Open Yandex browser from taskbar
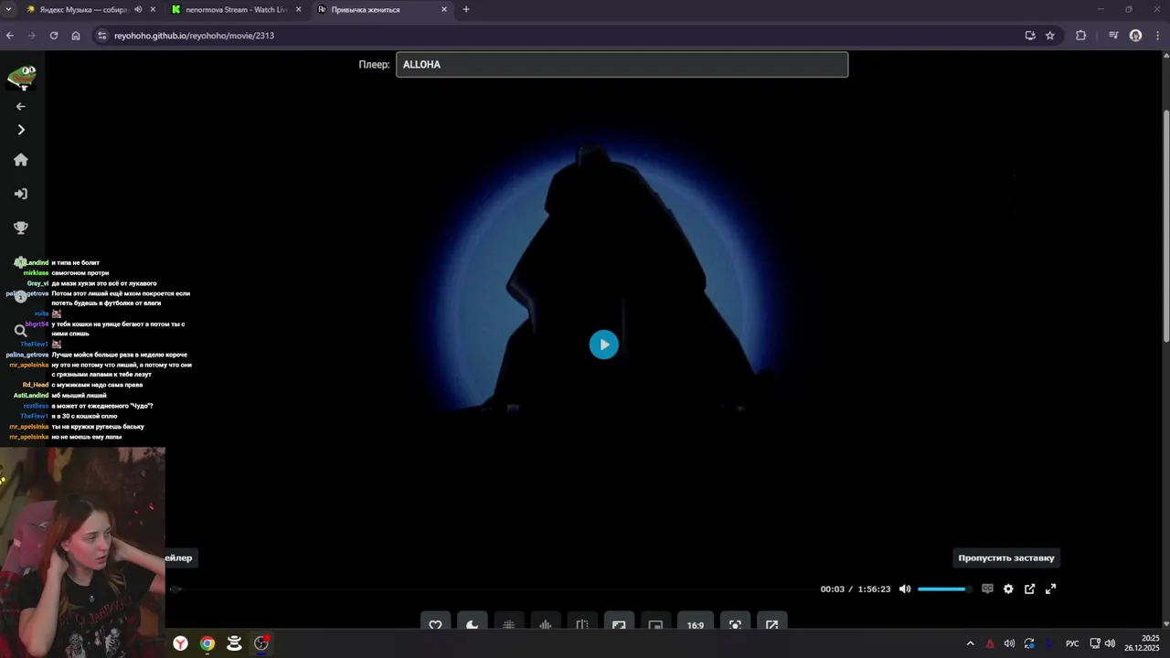Screen dimensions: 1170x658 coord(181,643)
